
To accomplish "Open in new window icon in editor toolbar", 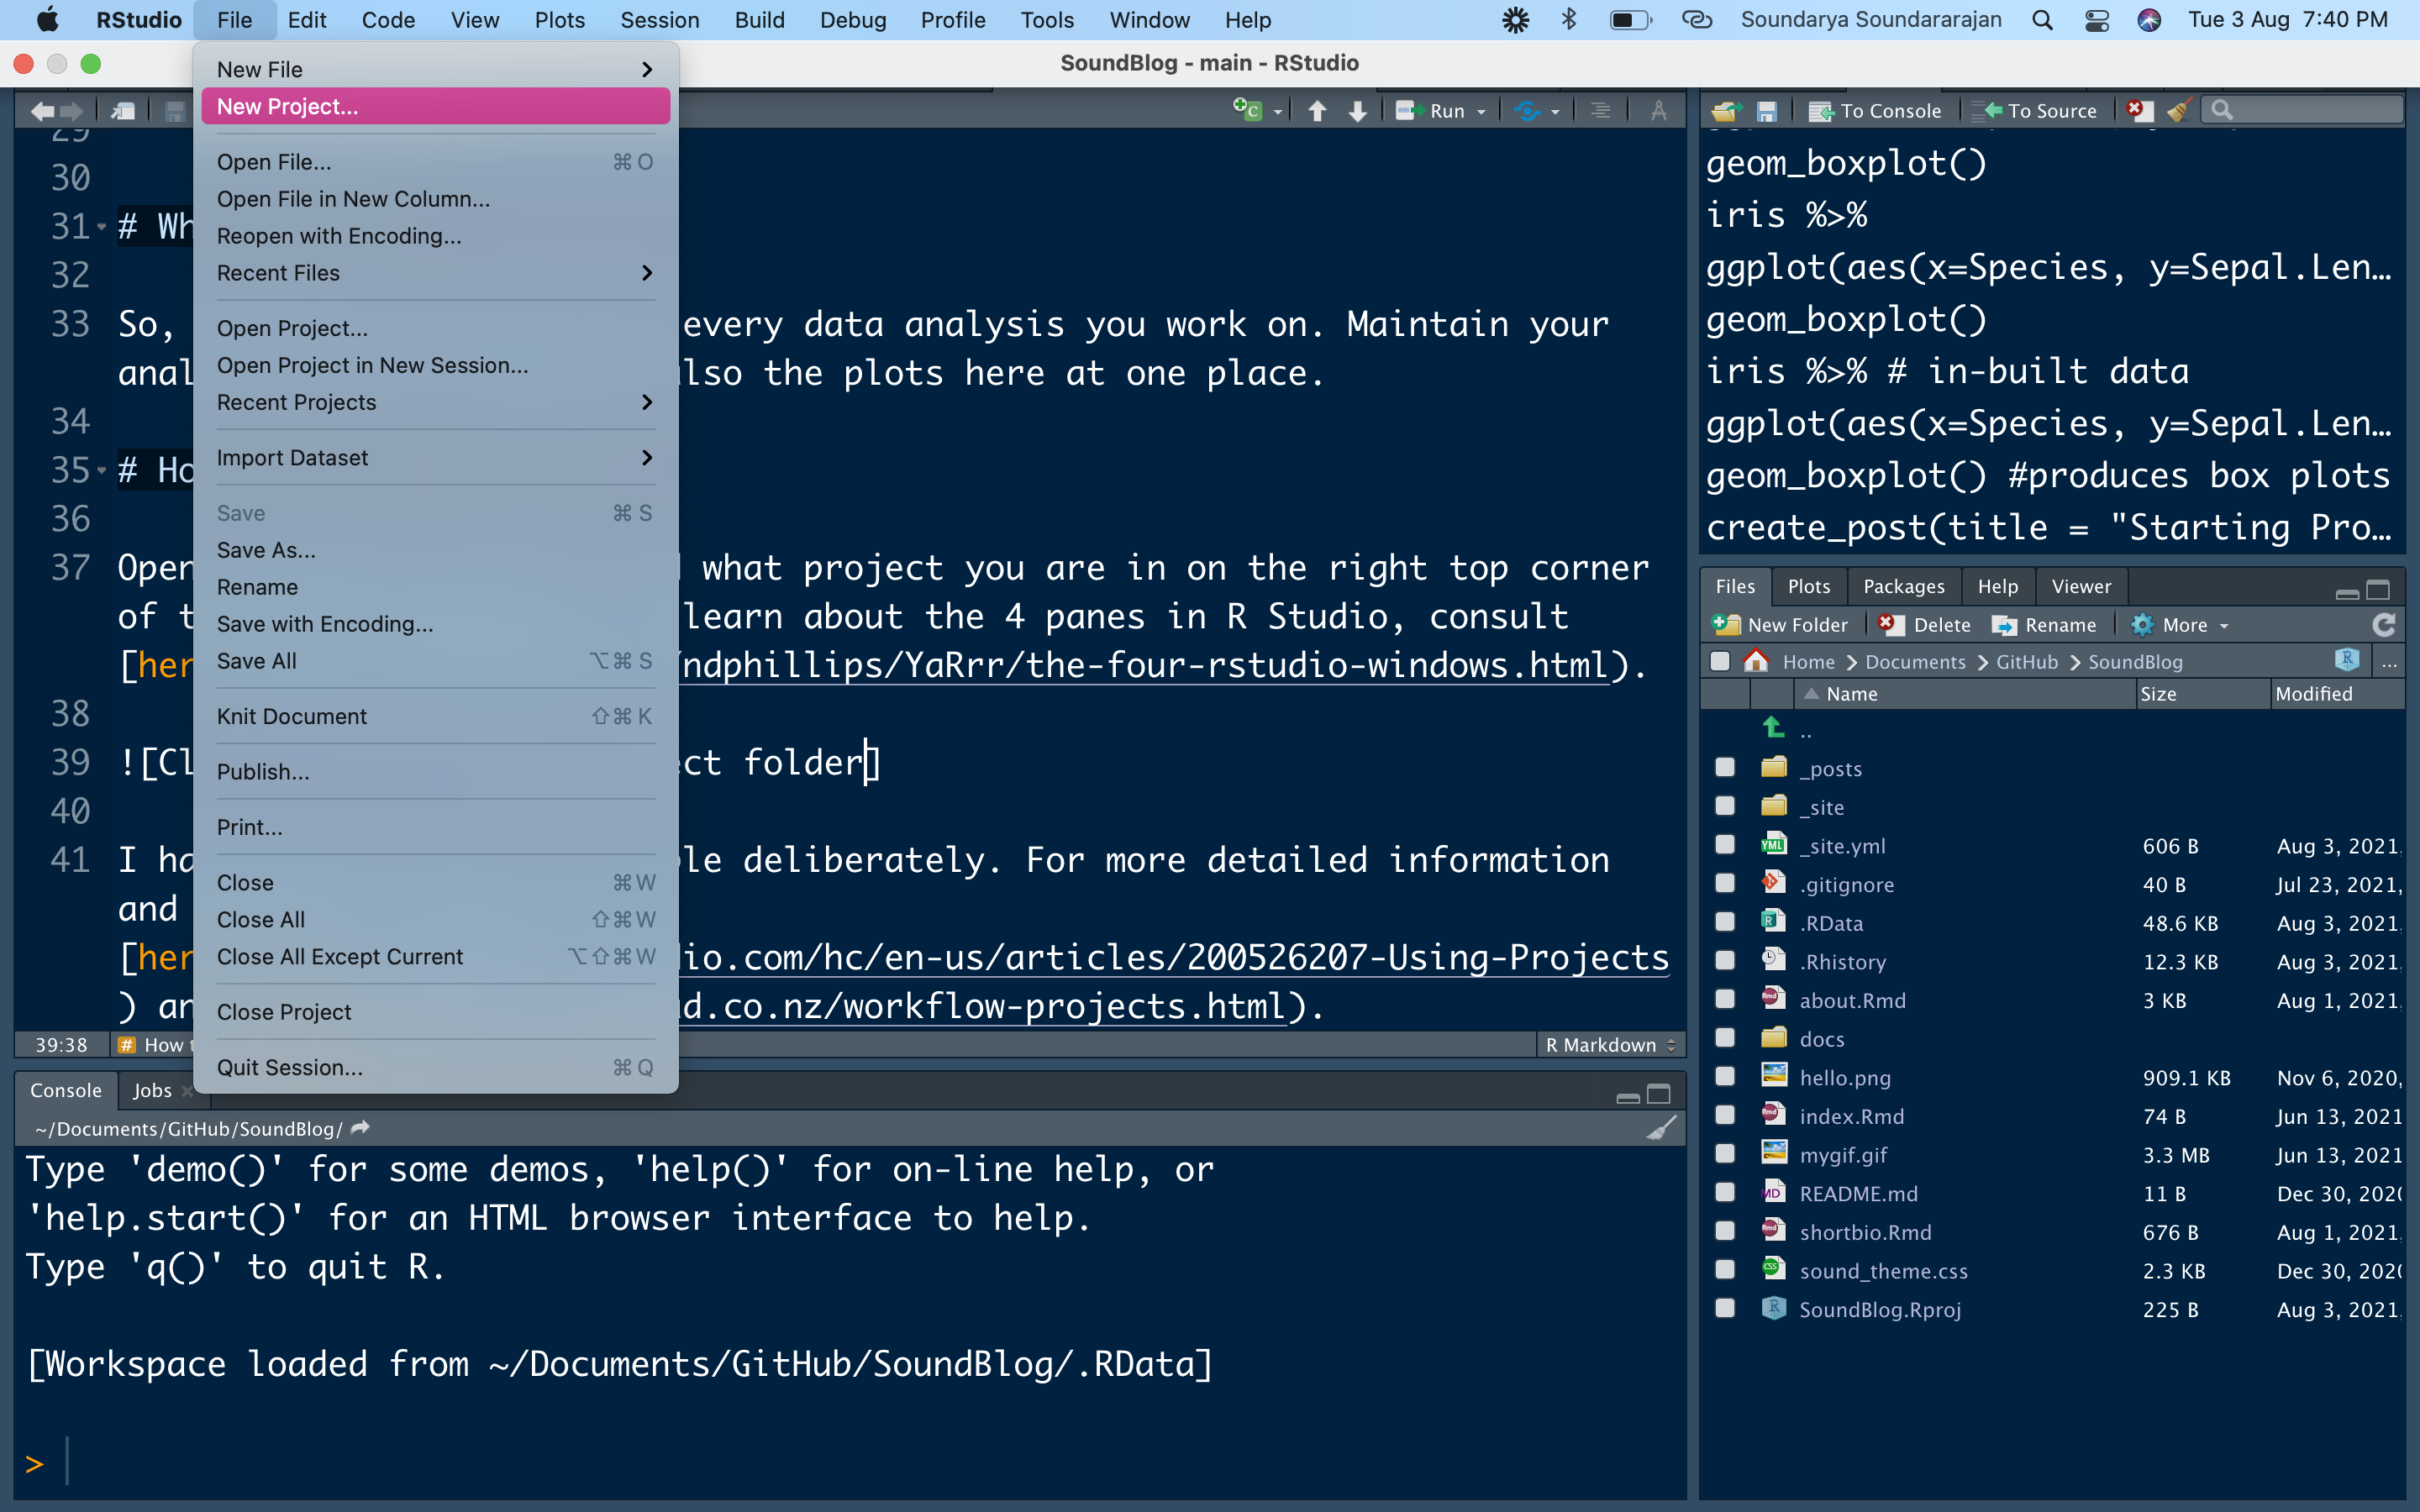I will [x=124, y=111].
